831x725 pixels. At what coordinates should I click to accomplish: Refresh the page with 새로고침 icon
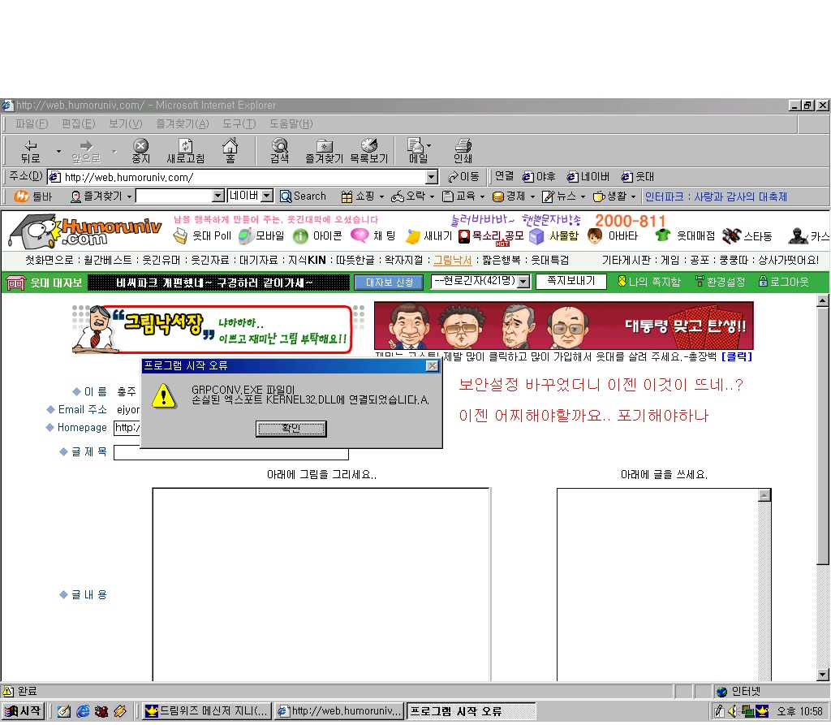point(185,150)
